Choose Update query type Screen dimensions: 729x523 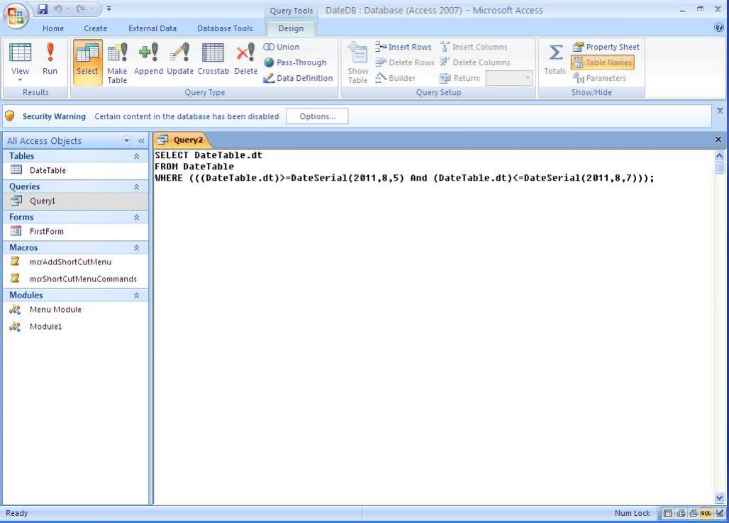[180, 59]
